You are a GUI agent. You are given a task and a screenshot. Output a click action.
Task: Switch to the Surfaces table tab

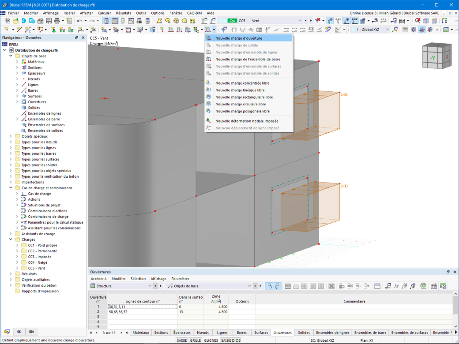pyautogui.click(x=261, y=333)
